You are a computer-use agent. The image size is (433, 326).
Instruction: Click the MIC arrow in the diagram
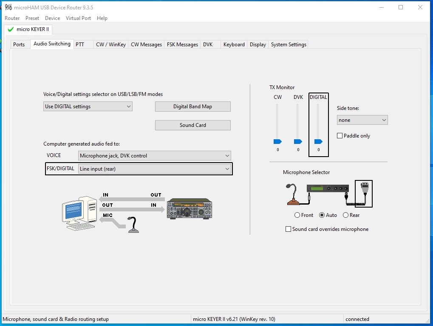click(x=112, y=222)
